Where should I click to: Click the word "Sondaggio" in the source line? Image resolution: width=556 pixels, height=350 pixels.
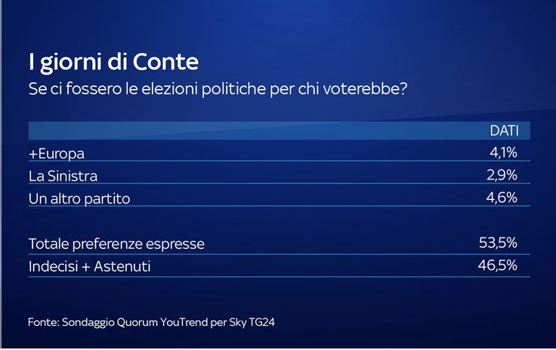(x=88, y=321)
